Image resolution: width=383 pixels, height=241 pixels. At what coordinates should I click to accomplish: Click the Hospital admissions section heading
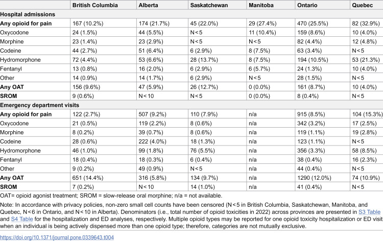(28, 14)
